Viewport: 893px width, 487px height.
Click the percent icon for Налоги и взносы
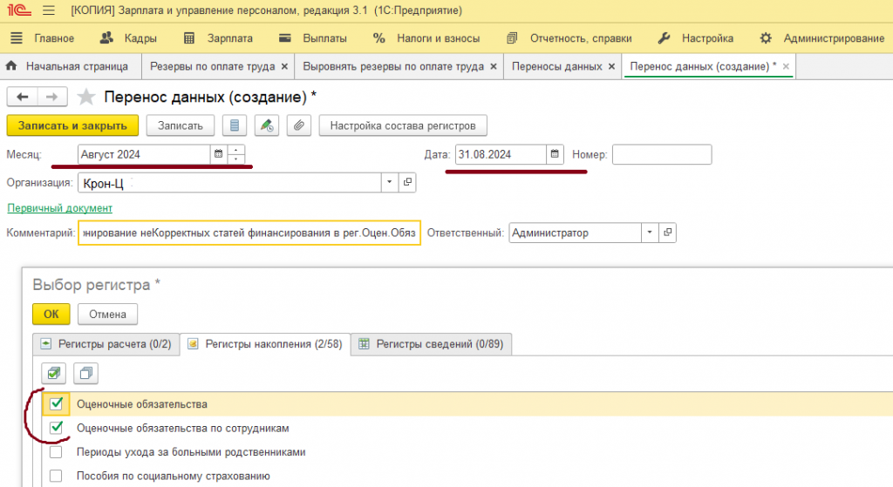(x=378, y=38)
